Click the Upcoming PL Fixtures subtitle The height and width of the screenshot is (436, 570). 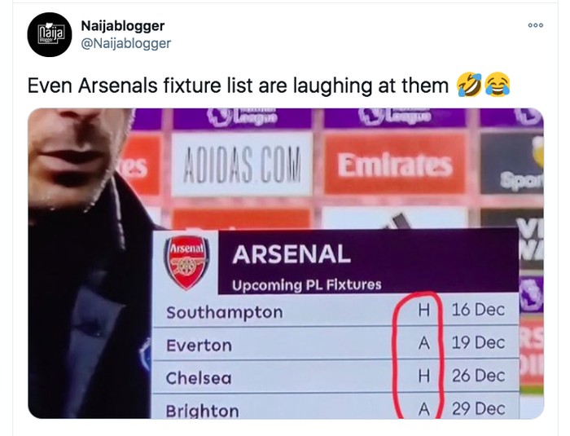(306, 285)
